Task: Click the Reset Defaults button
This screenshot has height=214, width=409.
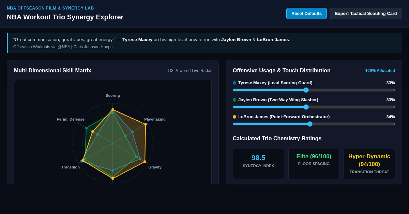Action: (x=306, y=14)
